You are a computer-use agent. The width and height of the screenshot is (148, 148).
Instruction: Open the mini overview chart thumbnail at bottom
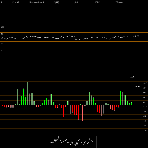(73, 142)
